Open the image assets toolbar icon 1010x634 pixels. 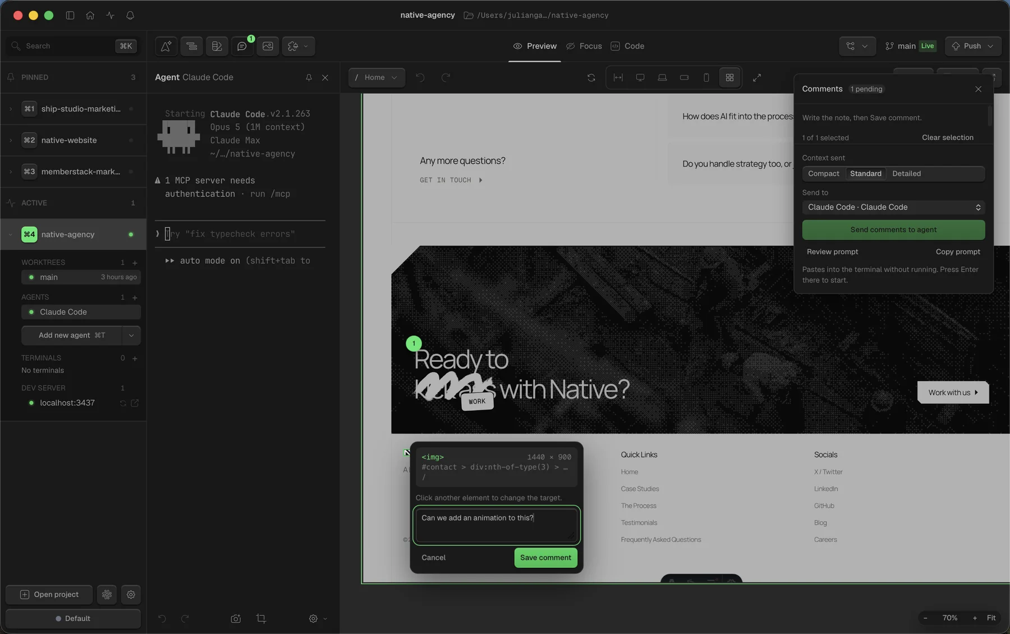(268, 46)
